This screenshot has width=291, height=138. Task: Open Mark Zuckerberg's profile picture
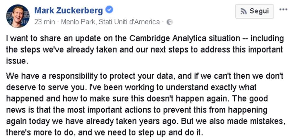(18, 16)
